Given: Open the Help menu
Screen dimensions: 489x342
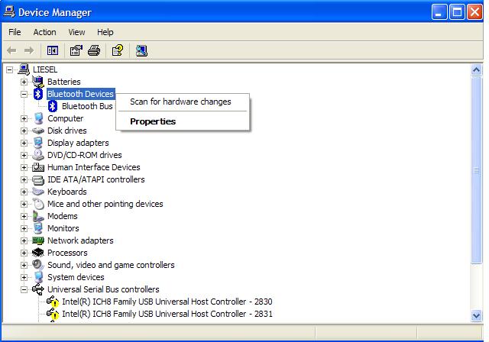Looking at the screenshot, I should (105, 32).
